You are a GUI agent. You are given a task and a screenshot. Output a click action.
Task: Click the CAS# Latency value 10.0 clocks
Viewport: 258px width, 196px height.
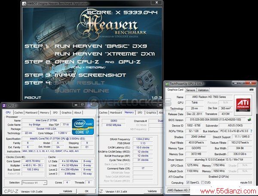tap(143, 148)
